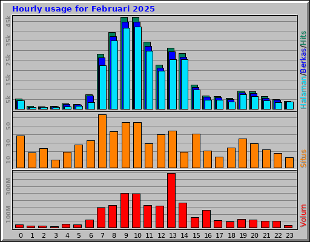This screenshot has width=310, height=242.
Task: Select the orange Situs bar for hour 0
Action: point(21,152)
